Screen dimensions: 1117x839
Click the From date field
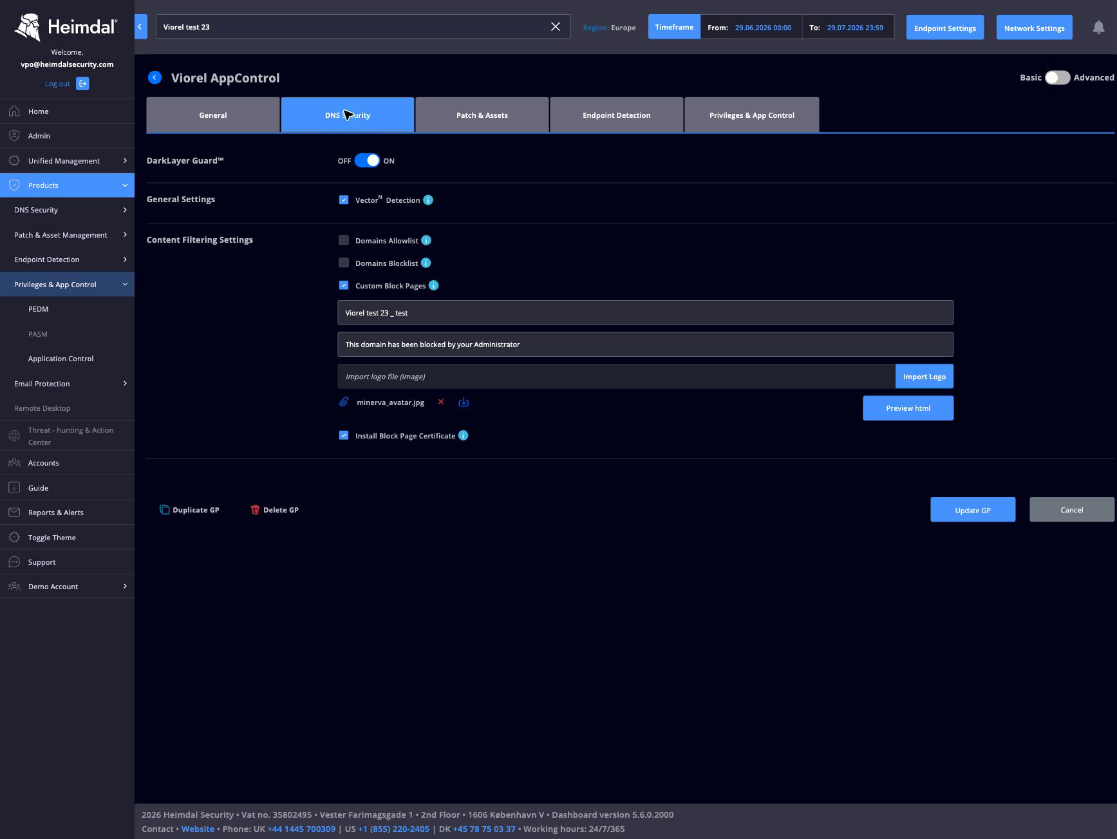click(x=763, y=28)
